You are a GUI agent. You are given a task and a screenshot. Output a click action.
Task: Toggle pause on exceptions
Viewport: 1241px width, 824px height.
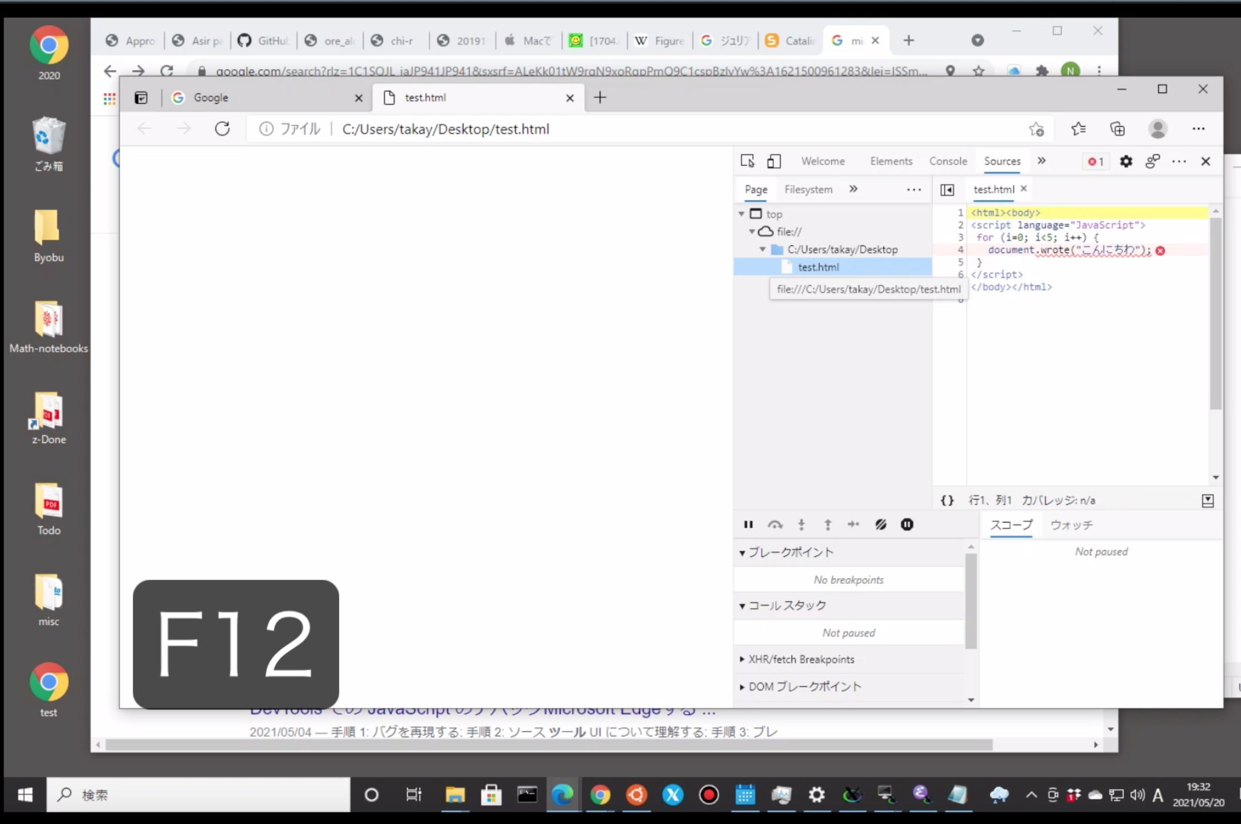click(907, 524)
